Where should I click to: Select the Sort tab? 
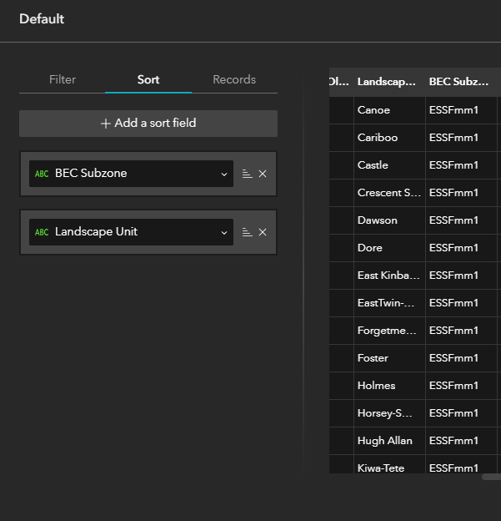point(148,79)
